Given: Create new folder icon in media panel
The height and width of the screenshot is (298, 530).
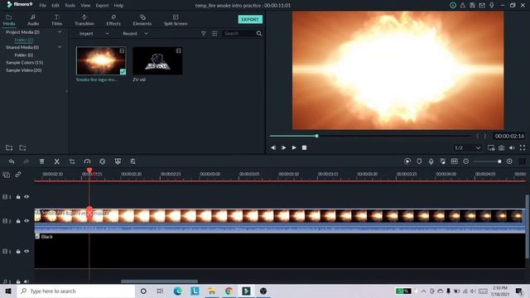Looking at the screenshot, I should click(9, 147).
